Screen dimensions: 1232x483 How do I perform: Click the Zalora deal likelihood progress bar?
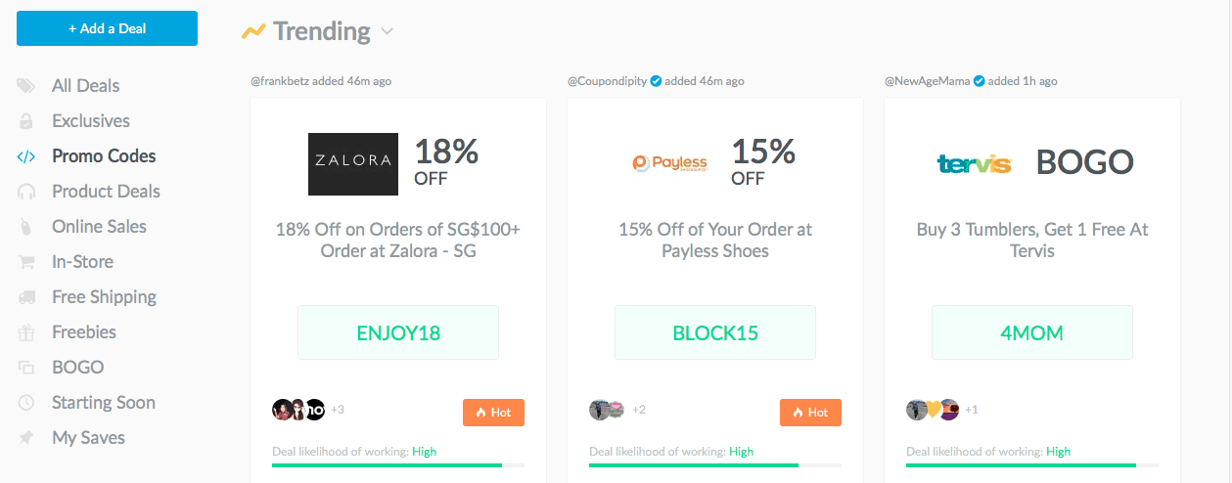(x=398, y=464)
